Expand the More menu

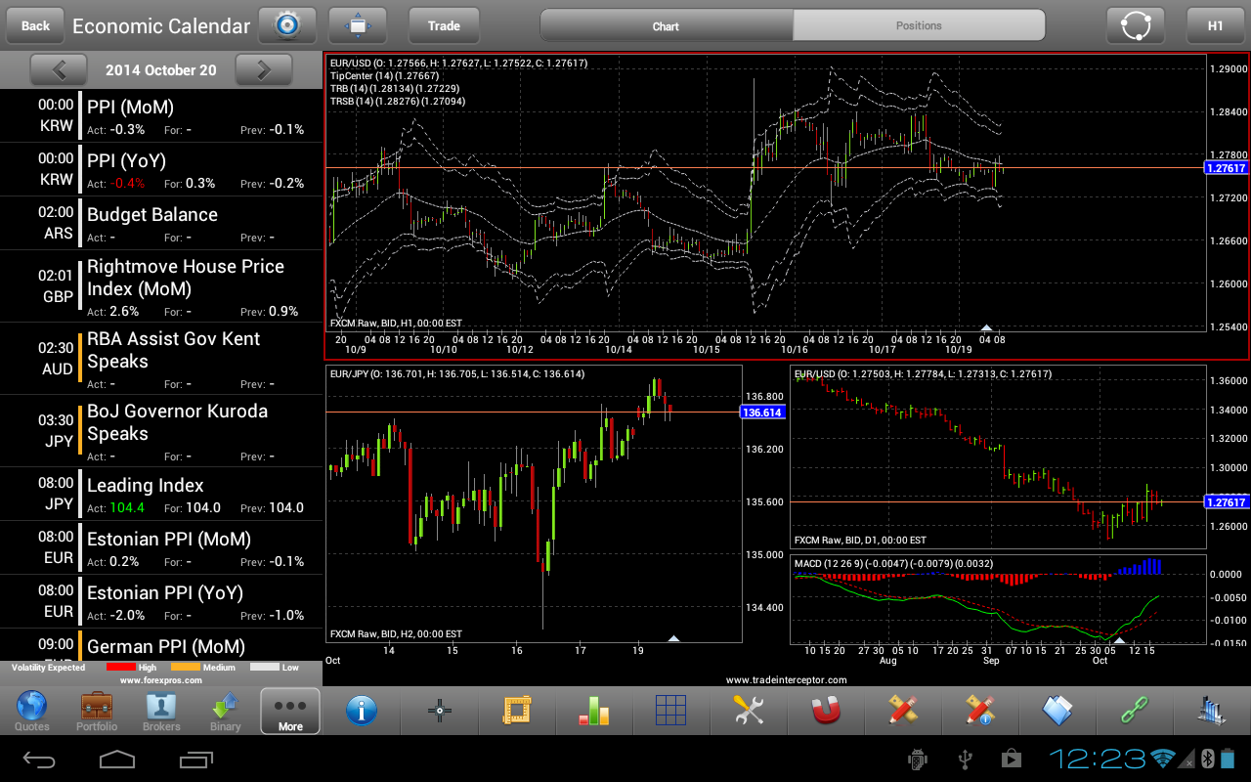point(290,711)
